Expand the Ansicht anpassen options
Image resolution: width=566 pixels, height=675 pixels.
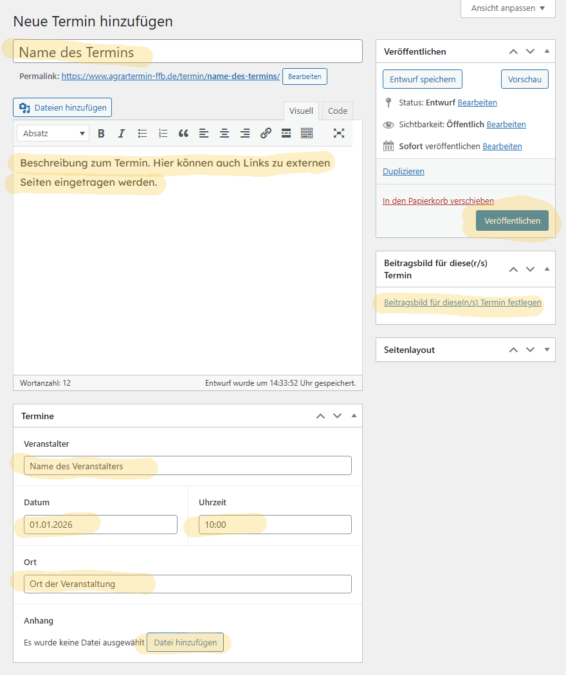[x=508, y=8]
